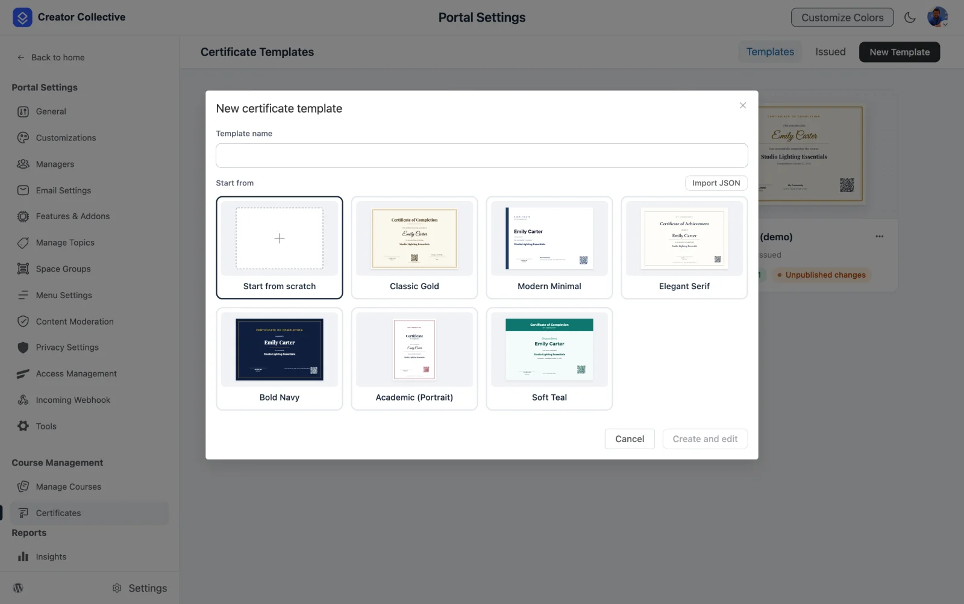Screen dimensions: 964x604
Task: Switch to the Issued tab
Action: coord(830,52)
